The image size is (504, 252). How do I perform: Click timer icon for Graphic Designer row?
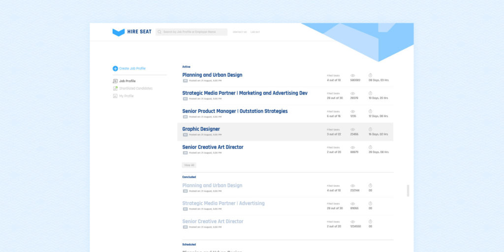[x=370, y=129]
